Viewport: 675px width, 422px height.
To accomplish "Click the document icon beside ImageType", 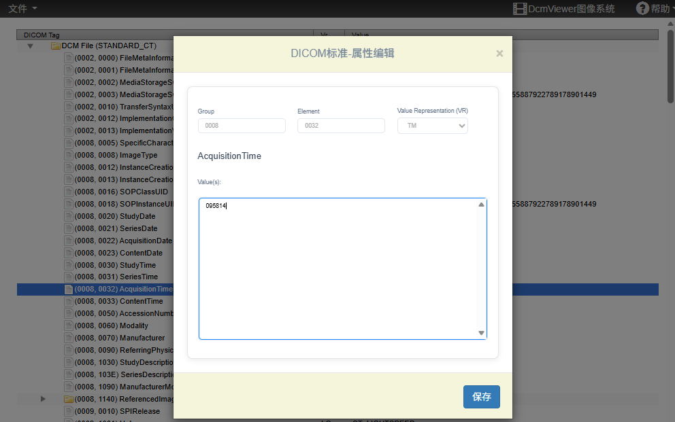I will (x=68, y=155).
